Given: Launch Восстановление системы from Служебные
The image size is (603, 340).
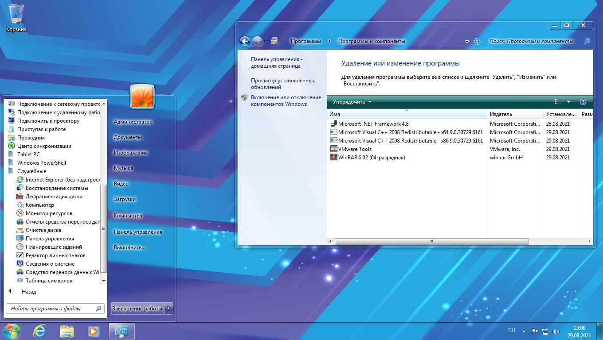Looking at the screenshot, I should point(52,188).
